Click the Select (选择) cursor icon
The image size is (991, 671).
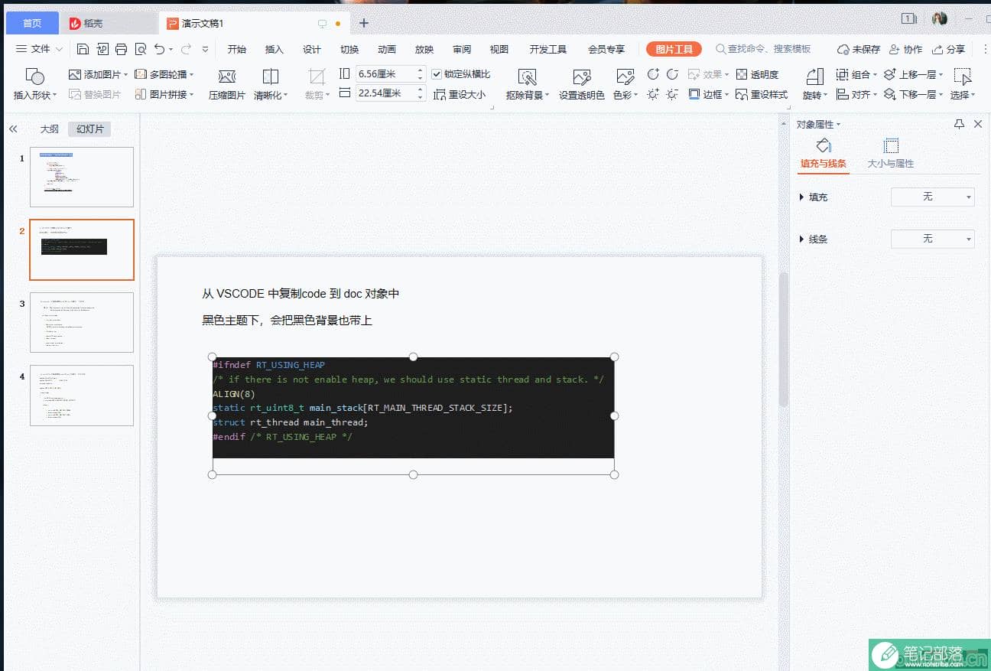click(x=963, y=77)
